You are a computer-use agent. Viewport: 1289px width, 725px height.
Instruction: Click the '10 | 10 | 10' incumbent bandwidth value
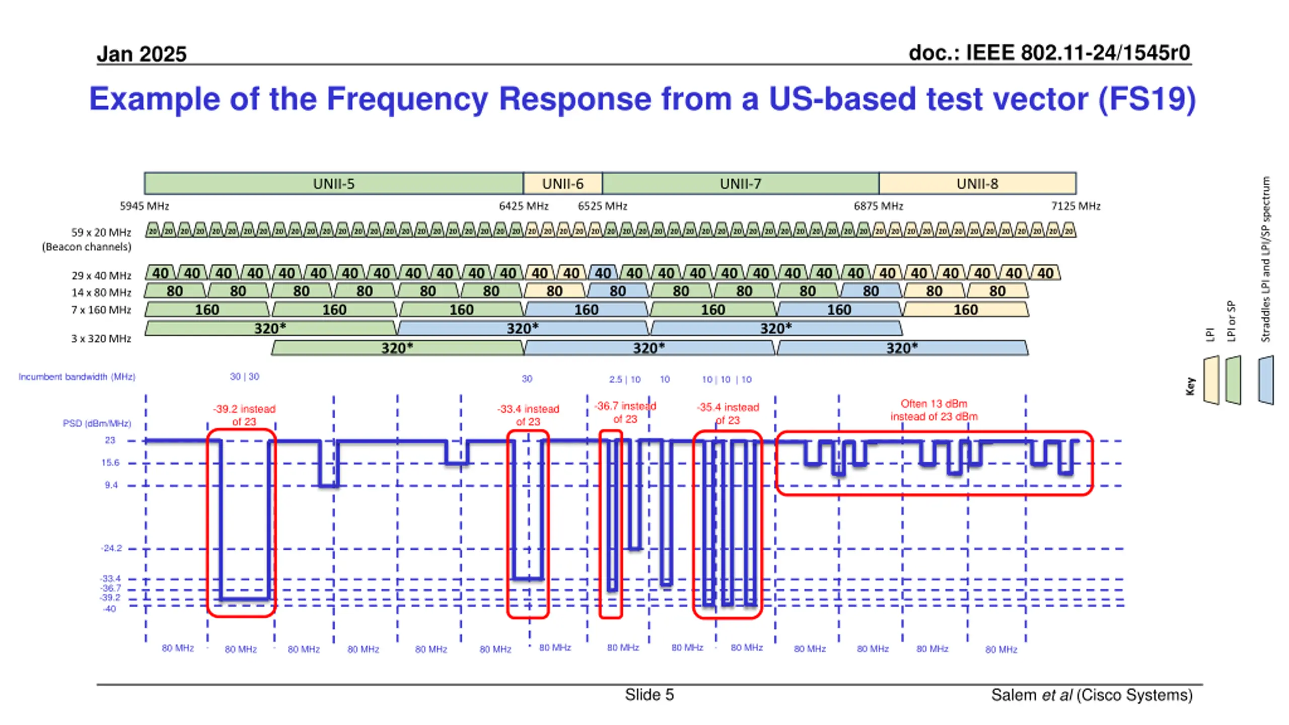[727, 380]
